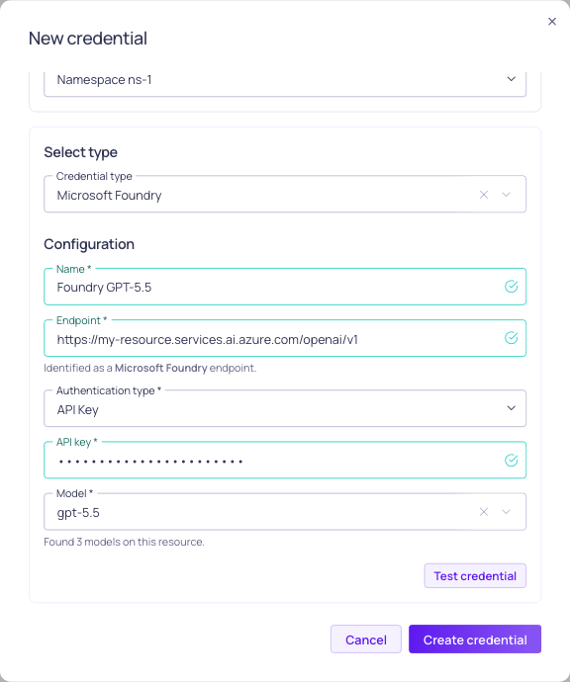Image resolution: width=570 pixels, height=682 pixels.
Task: Click Create credential button
Action: (475, 639)
